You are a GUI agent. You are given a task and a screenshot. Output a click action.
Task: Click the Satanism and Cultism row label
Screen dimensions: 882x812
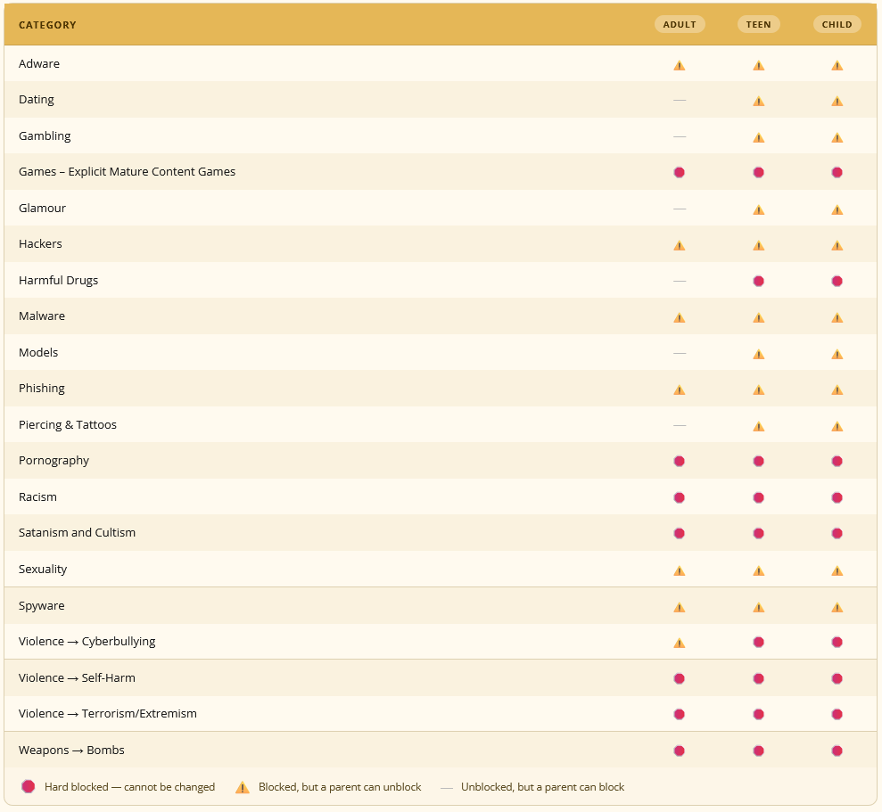pos(77,532)
